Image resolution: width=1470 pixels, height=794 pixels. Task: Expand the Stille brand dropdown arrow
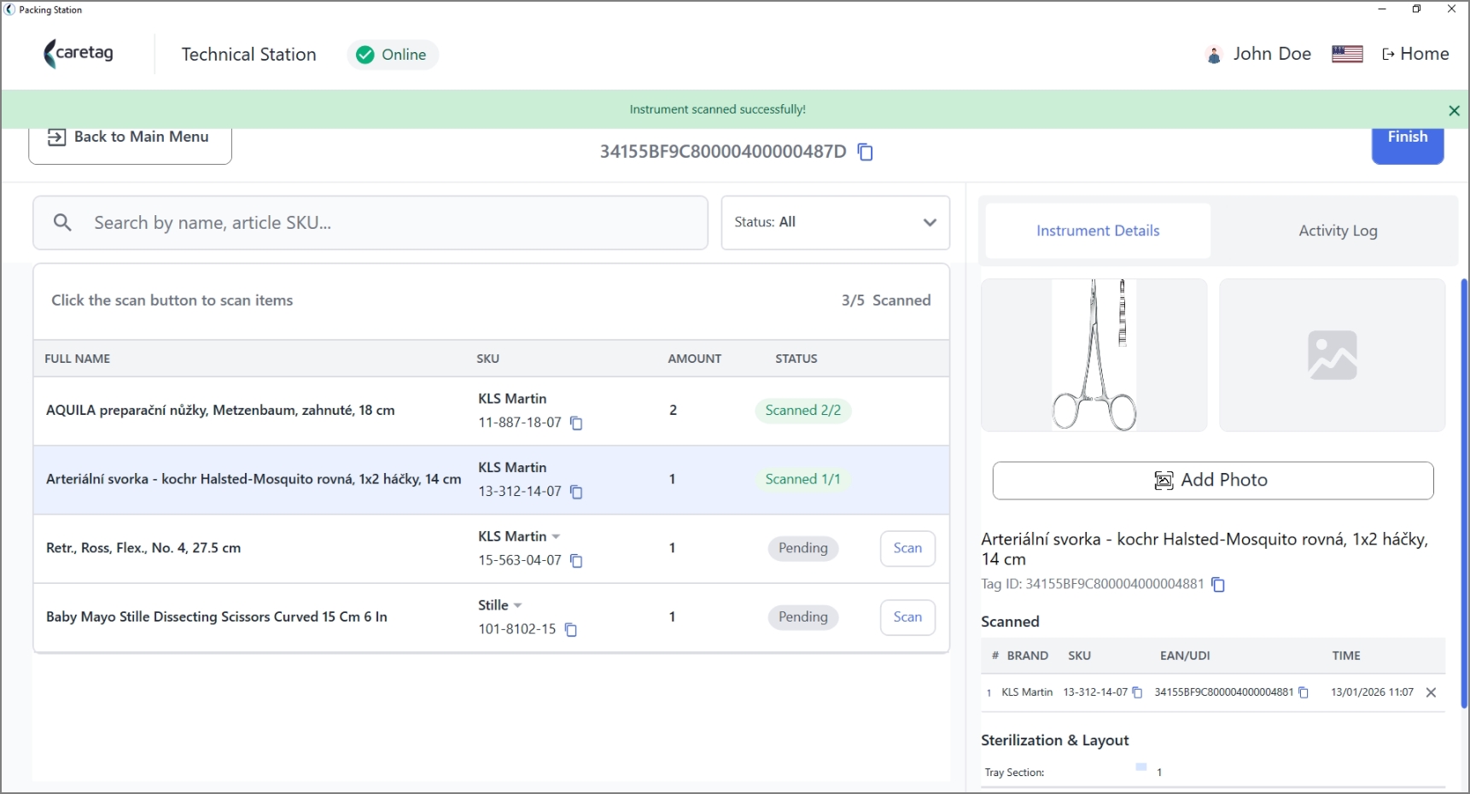point(517,605)
